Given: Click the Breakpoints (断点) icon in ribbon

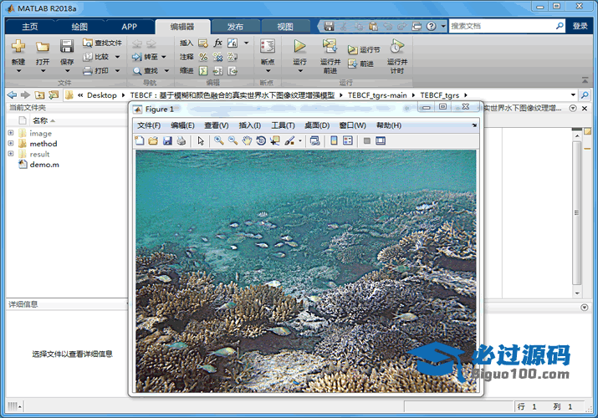Looking at the screenshot, I should click(267, 47).
